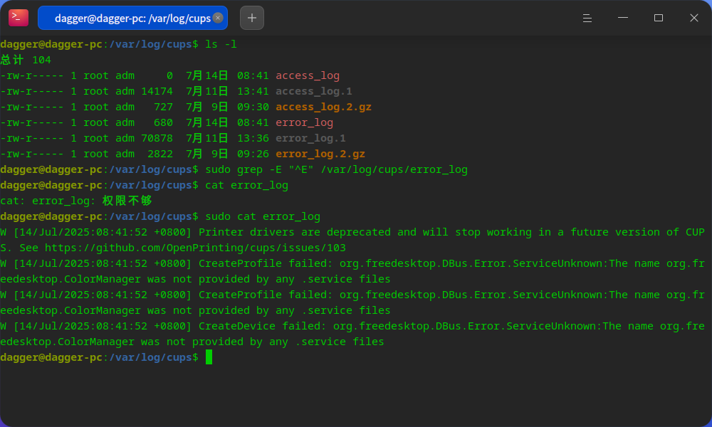The image size is (712, 427).
Task: Select the dagger@dagger-pc: /var/log/cups tab
Action: pyautogui.click(x=132, y=19)
